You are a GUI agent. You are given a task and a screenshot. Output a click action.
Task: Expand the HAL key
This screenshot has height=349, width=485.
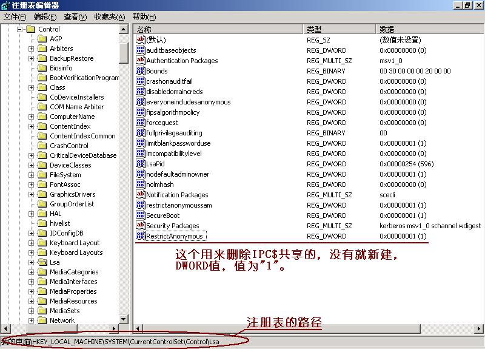(x=32, y=214)
